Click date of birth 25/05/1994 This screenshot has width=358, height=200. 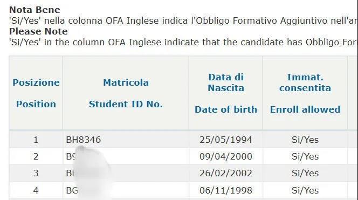pyautogui.click(x=226, y=140)
